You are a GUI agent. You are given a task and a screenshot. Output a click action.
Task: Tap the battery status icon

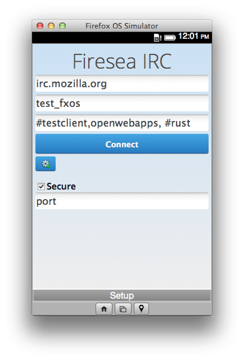tap(170, 38)
